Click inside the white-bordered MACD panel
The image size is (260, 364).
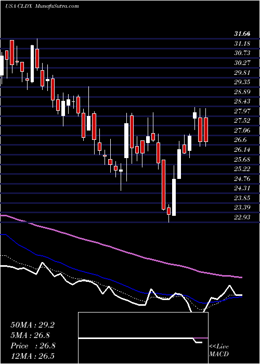pos(143,338)
